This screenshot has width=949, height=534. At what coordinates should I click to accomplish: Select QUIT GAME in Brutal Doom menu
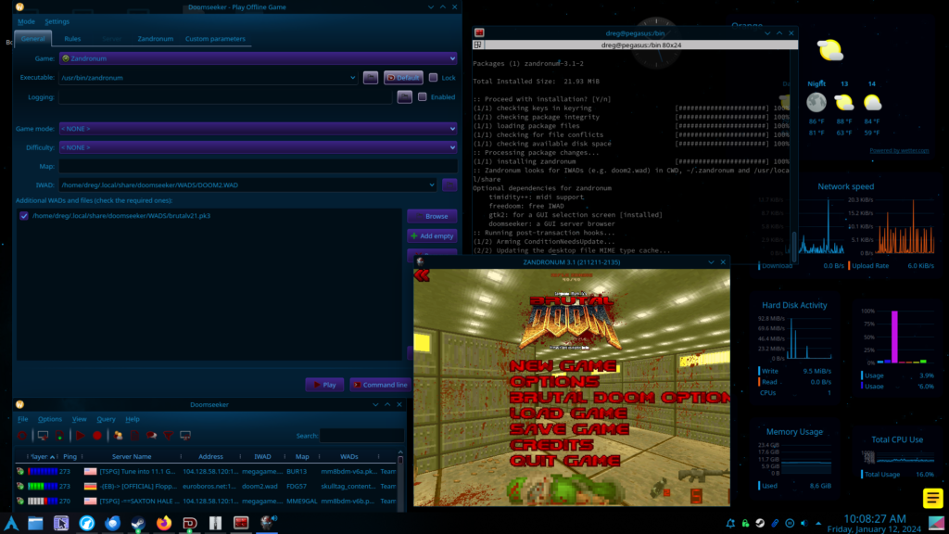564,461
